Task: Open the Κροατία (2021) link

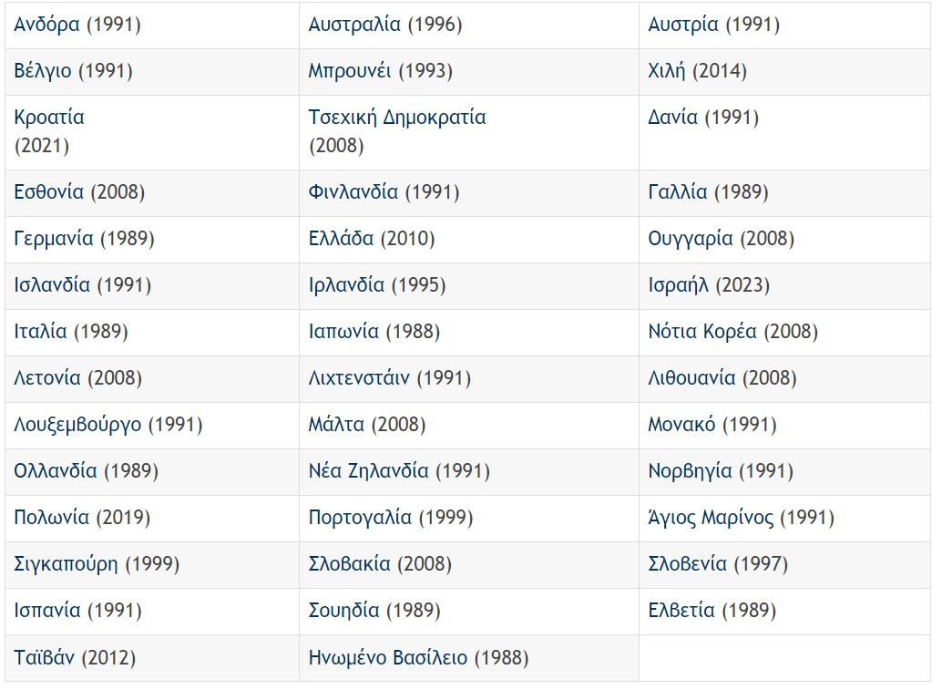Action: (49, 131)
